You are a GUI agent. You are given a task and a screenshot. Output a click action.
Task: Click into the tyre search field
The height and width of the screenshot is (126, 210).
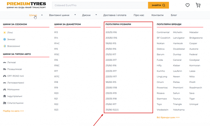pyautogui.click(x=100, y=5)
